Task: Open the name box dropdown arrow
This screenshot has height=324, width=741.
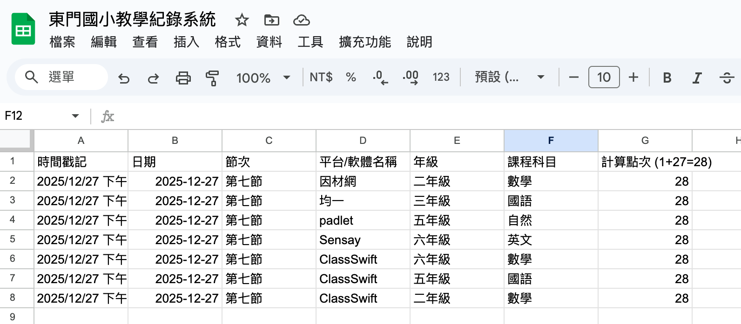Action: point(75,116)
